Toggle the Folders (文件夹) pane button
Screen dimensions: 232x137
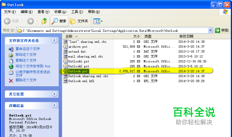(x=79, y=21)
